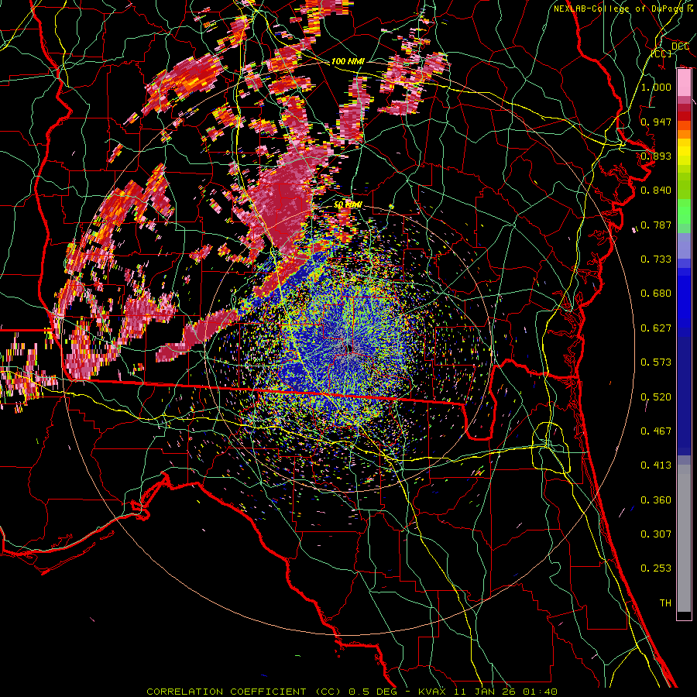Click the DEC label above the color scale
The height and width of the screenshot is (697, 697).
click(x=680, y=46)
